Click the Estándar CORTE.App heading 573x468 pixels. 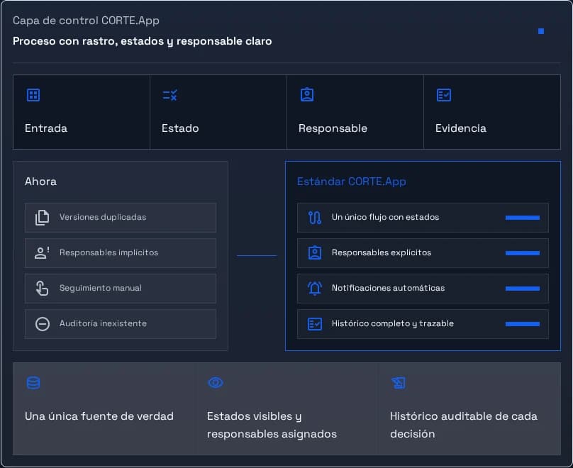pyautogui.click(x=352, y=182)
